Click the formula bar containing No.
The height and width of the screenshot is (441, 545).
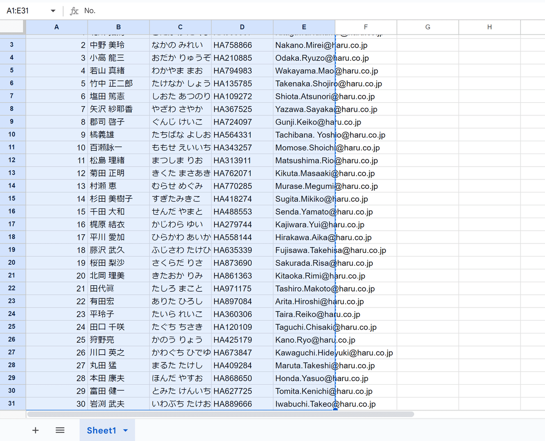click(x=136, y=10)
